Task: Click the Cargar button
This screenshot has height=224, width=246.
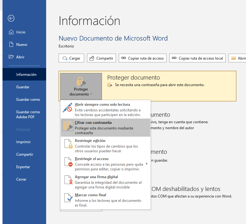Action: point(71,58)
